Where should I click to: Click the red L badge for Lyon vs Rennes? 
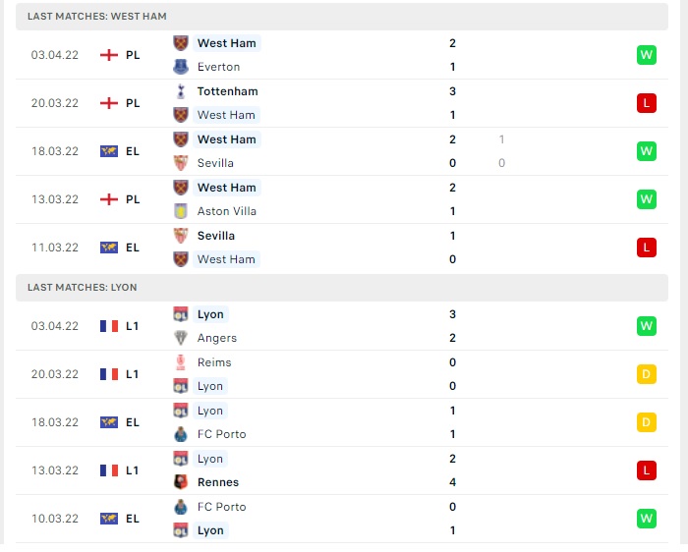tap(647, 470)
